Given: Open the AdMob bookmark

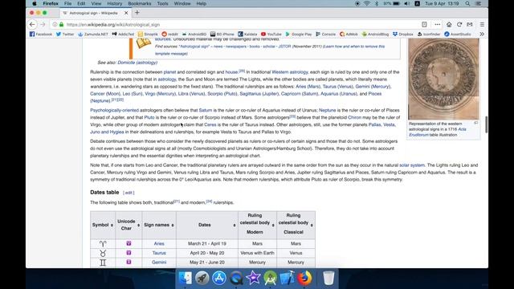Looking at the screenshot, I should [x=349, y=34].
